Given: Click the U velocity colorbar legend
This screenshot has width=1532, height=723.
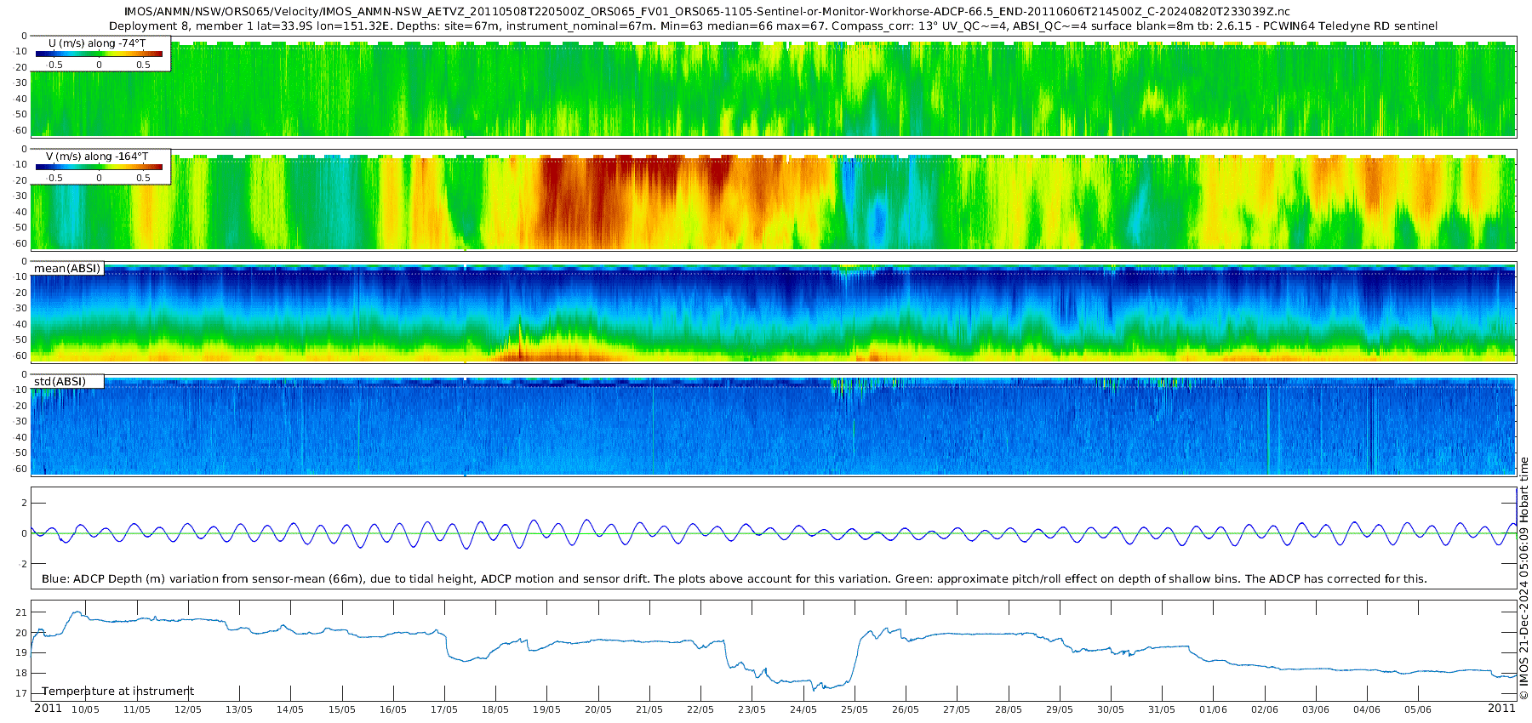Looking at the screenshot, I should coord(99,54).
